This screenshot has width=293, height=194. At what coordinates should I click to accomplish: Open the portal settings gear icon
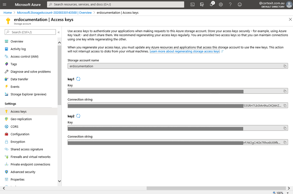point(221,4)
